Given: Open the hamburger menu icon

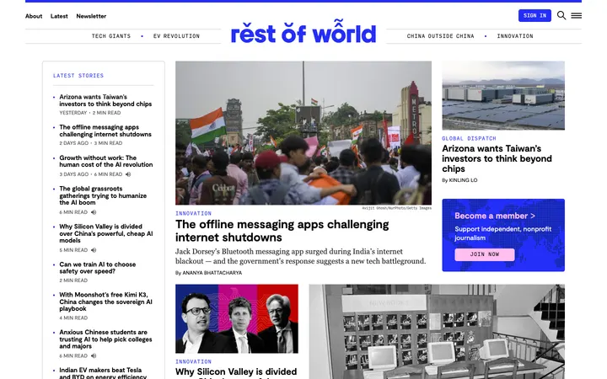Looking at the screenshot, I should [x=576, y=15].
